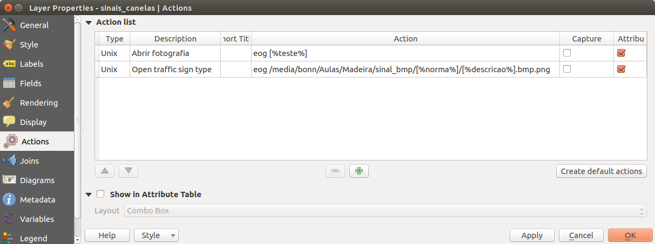The height and width of the screenshot is (244, 655).
Task: Collapse the Action list section
Action: point(89,23)
